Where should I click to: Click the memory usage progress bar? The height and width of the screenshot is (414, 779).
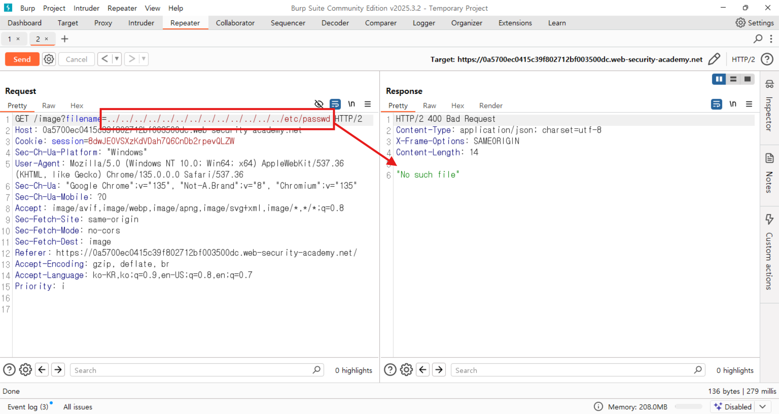tap(689, 407)
